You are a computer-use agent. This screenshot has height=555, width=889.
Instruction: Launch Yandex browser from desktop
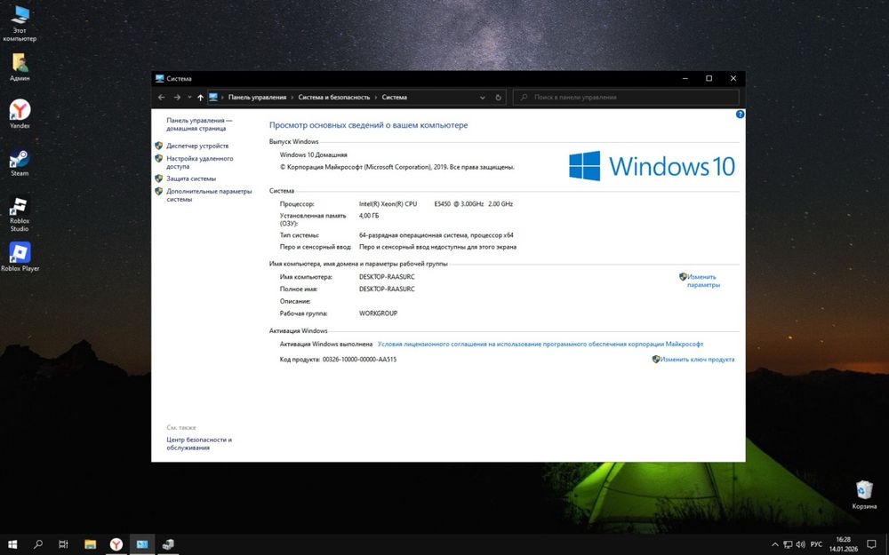(x=20, y=114)
